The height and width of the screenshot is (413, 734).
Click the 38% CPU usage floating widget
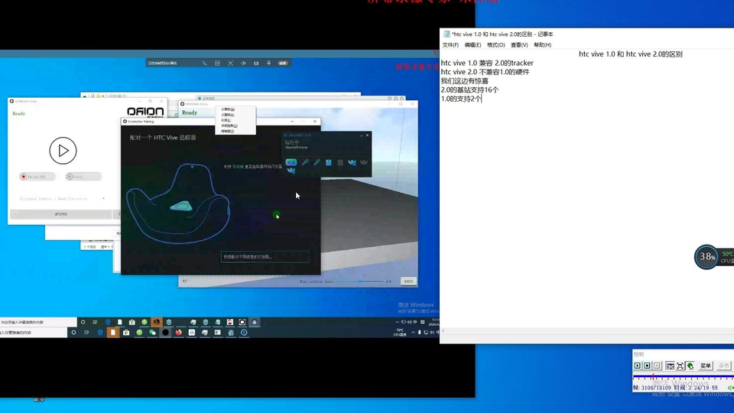706,257
